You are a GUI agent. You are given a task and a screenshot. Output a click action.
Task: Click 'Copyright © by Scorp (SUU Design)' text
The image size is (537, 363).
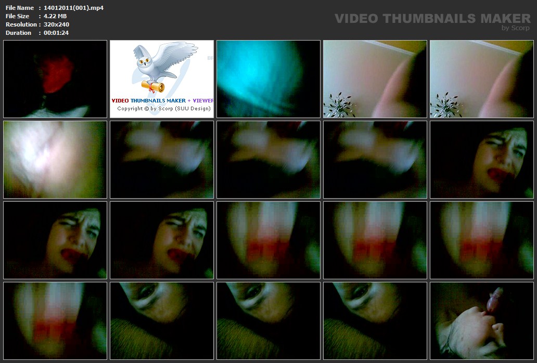click(x=163, y=109)
